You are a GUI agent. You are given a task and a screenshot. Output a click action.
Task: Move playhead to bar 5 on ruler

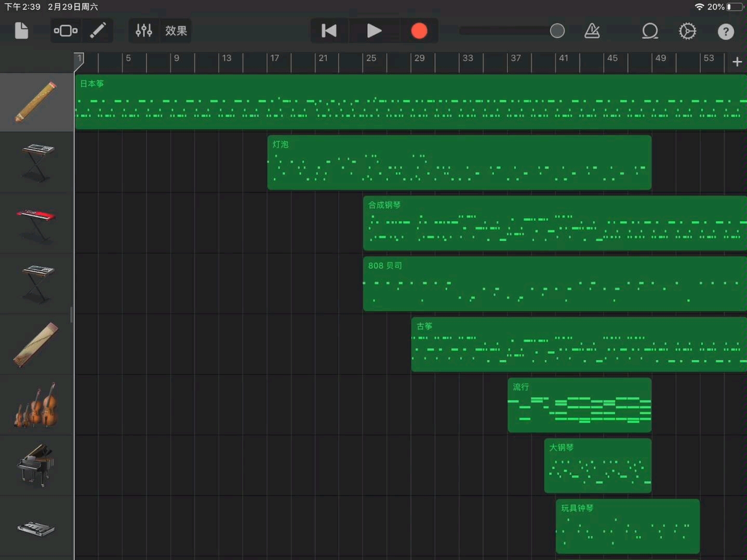tap(128, 58)
